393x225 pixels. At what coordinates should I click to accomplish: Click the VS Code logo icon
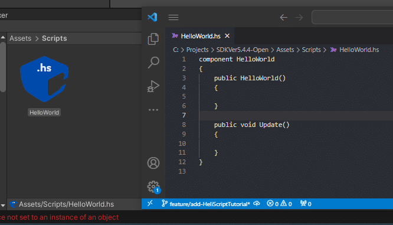pos(152,17)
